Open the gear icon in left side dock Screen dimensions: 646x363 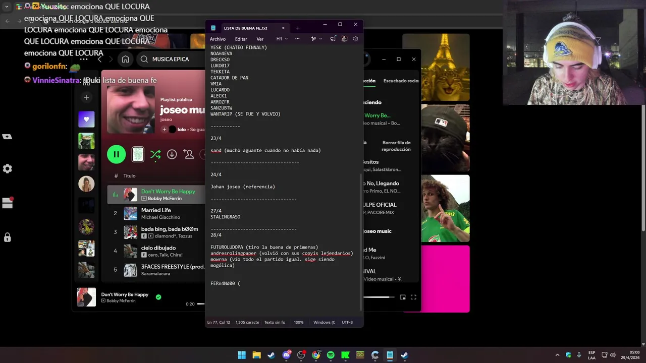pos(7,169)
